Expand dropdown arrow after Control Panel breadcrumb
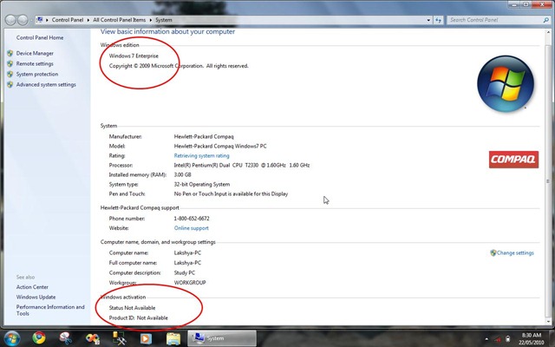The height and width of the screenshot is (347, 555). 88,20
